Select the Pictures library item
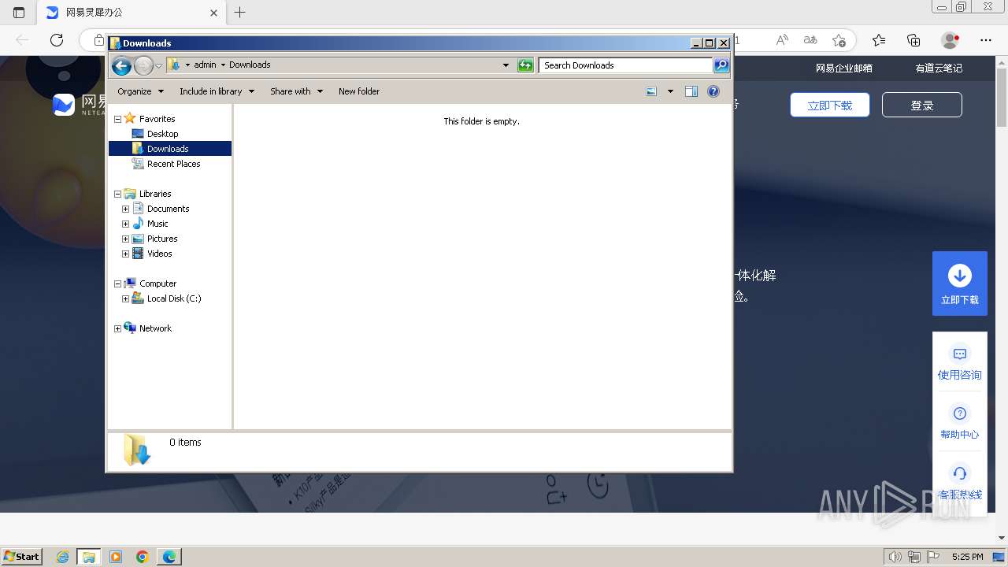 162,239
